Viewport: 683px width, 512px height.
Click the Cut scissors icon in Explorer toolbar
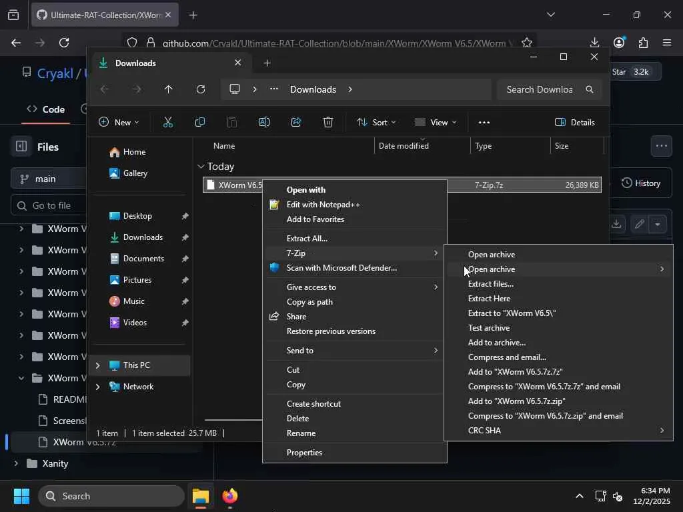(x=167, y=122)
